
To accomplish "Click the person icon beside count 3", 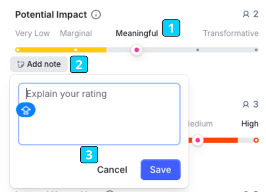I will [x=246, y=105].
